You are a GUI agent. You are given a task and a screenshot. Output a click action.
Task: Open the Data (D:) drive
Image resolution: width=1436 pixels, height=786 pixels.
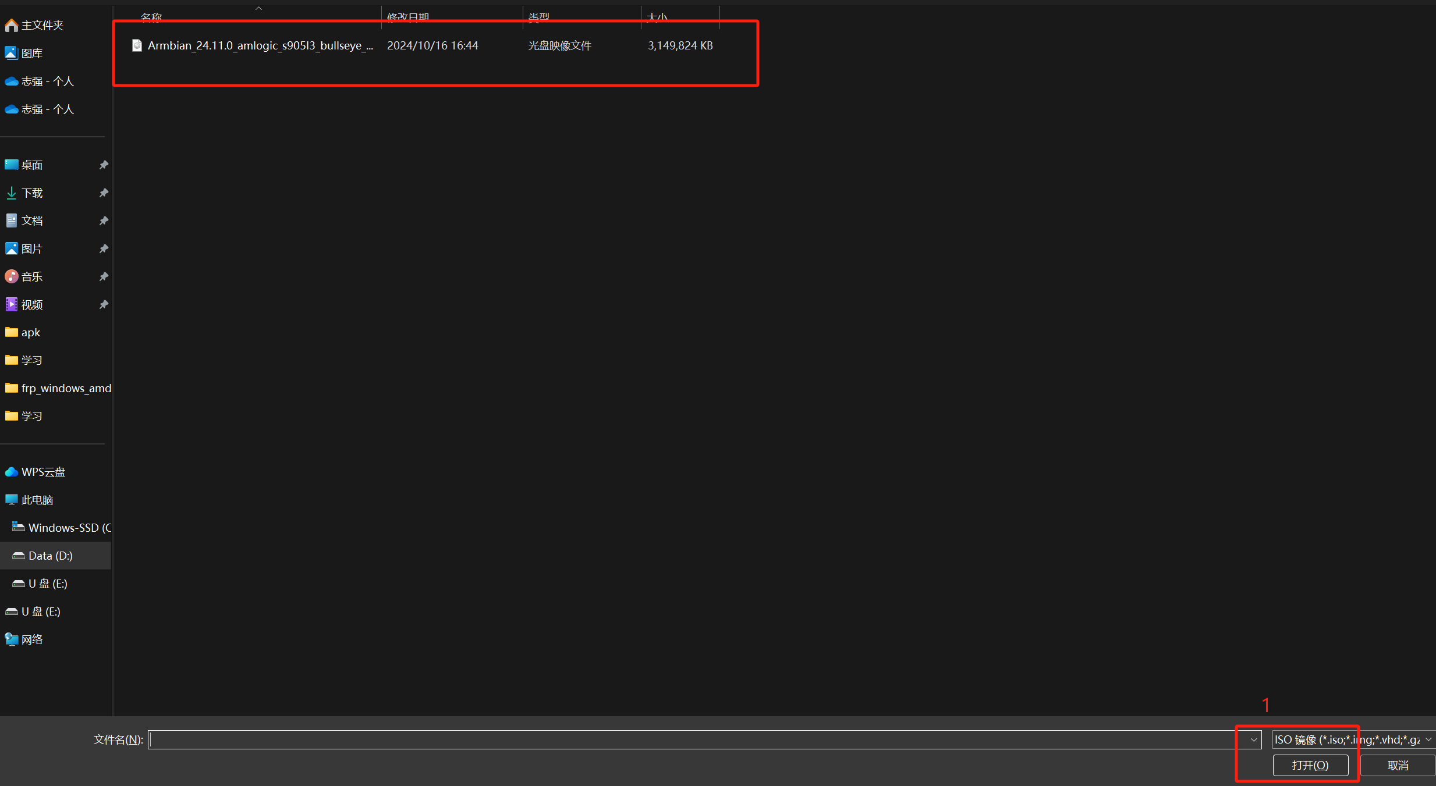tap(50, 556)
